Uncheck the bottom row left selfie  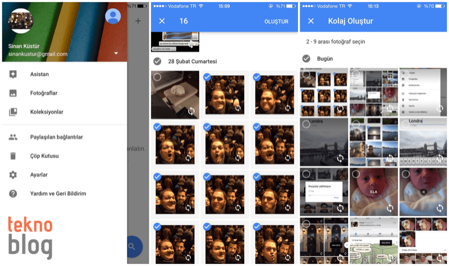click(x=157, y=227)
